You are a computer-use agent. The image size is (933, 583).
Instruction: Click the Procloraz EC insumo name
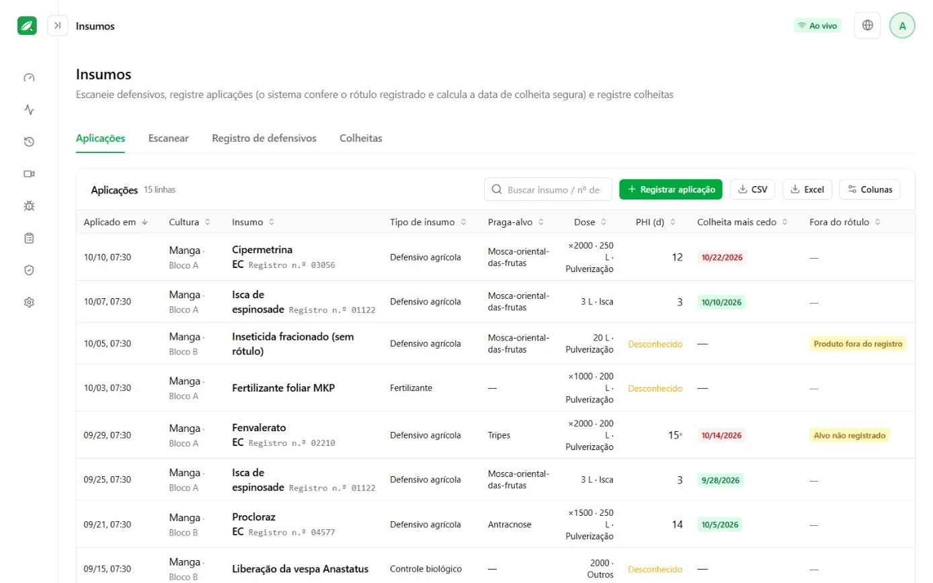coord(254,525)
